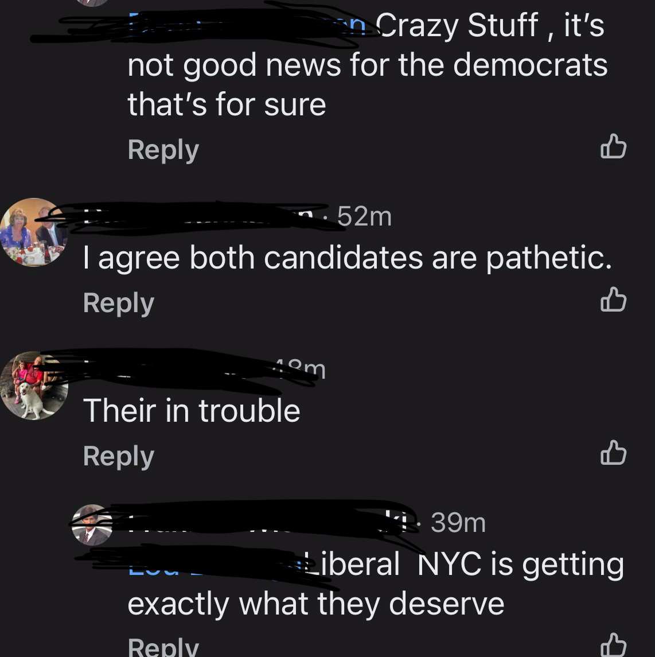The height and width of the screenshot is (657, 655).
Task: Reply to the "Their in trouble" comment
Action: coord(119,456)
